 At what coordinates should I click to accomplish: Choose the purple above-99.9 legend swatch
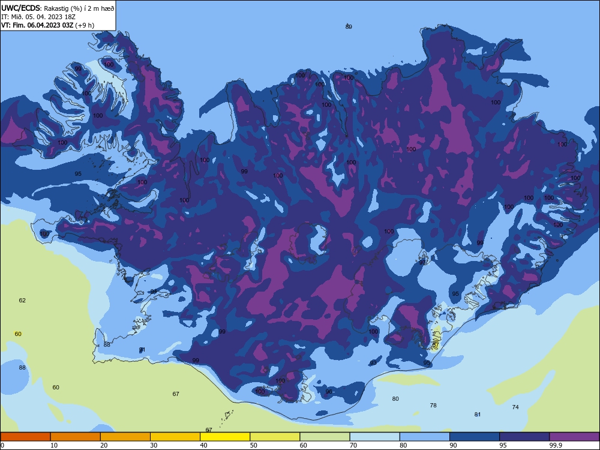pos(574,437)
